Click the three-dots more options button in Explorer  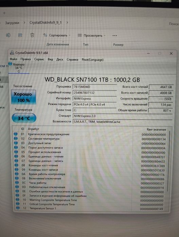pos(115,36)
